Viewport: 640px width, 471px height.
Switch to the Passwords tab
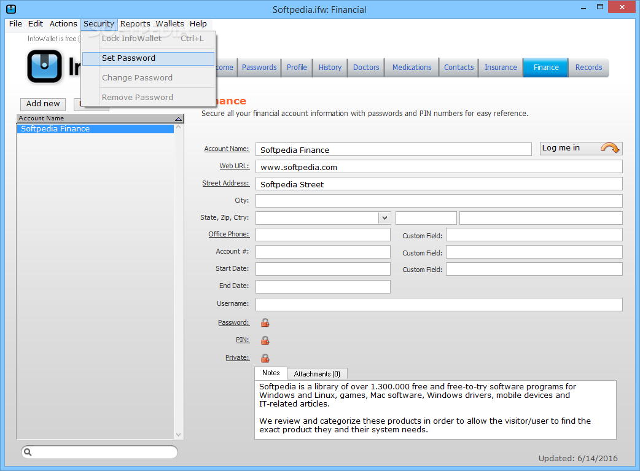coord(259,68)
